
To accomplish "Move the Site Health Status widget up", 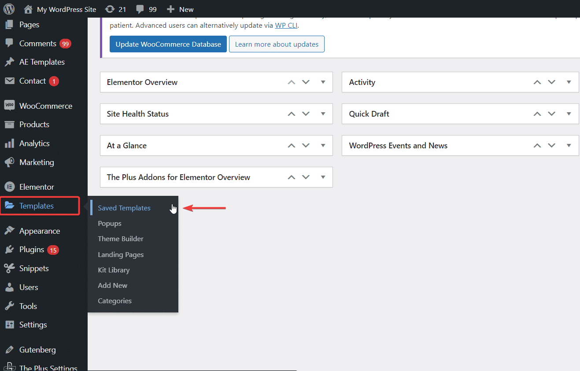I will (x=291, y=114).
